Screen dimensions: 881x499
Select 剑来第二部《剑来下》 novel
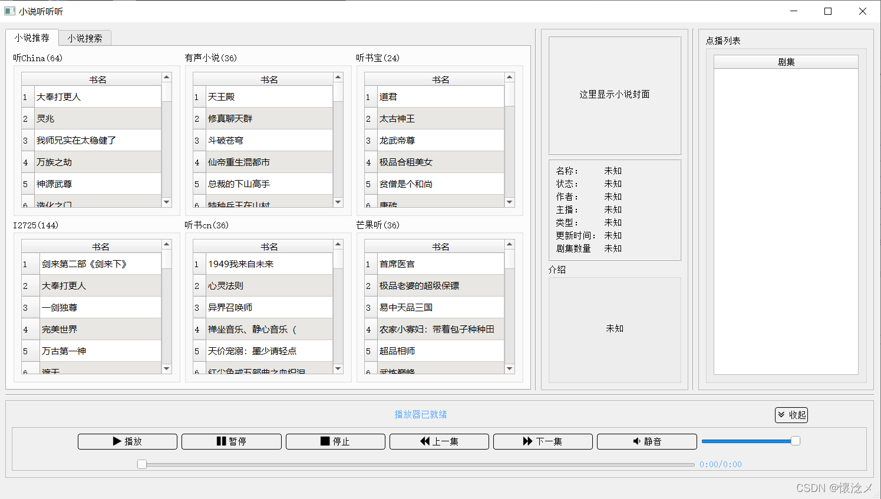point(100,264)
